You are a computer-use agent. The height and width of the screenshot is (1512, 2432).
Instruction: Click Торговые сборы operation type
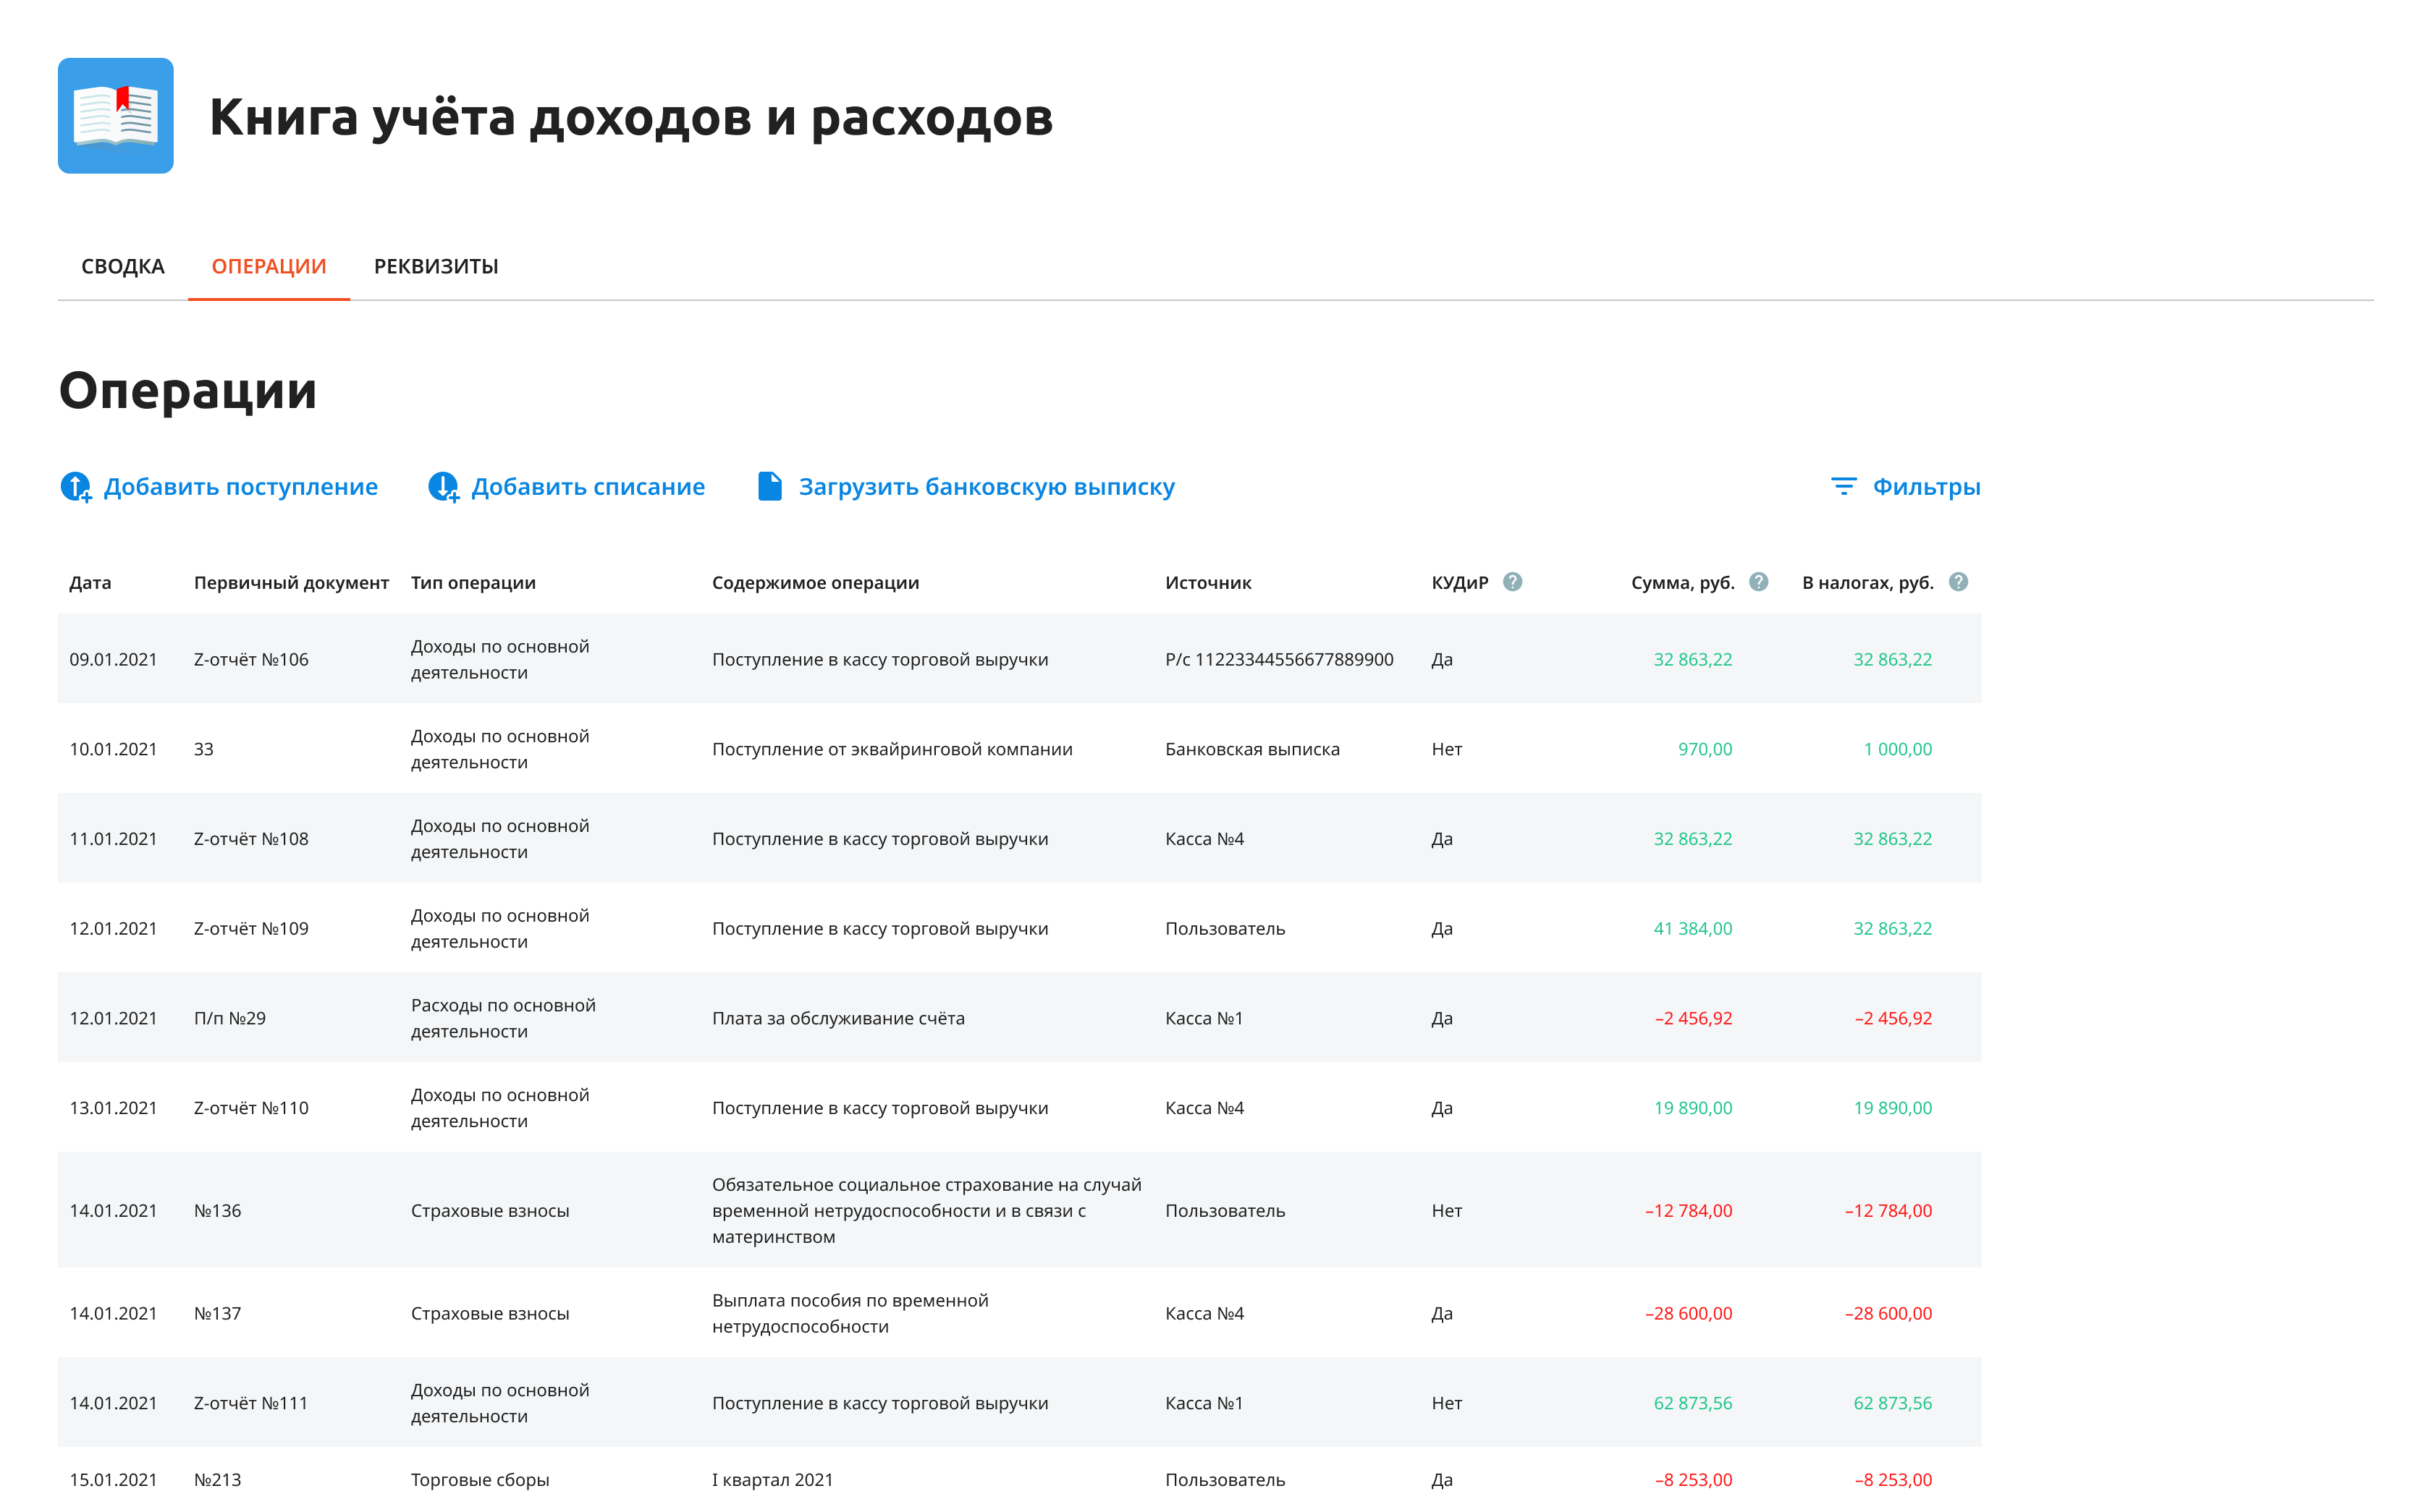point(480,1480)
